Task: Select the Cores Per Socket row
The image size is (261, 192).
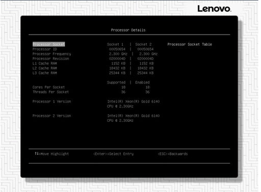Action: (48, 87)
